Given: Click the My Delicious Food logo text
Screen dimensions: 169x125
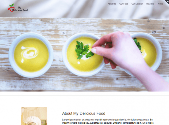Looking at the screenshot, I should point(20,9).
